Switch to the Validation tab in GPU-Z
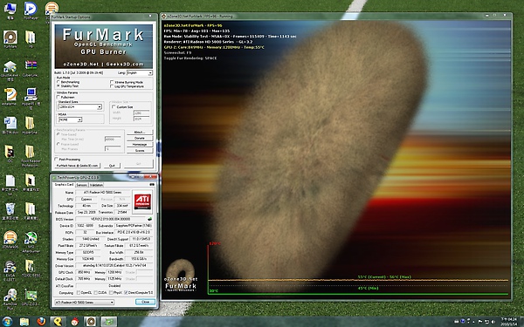 pyautogui.click(x=96, y=185)
